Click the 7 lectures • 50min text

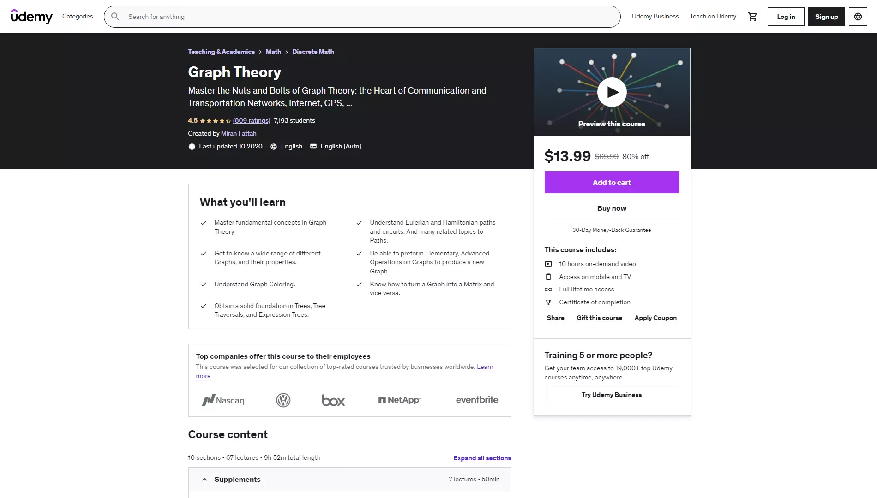pos(474,480)
